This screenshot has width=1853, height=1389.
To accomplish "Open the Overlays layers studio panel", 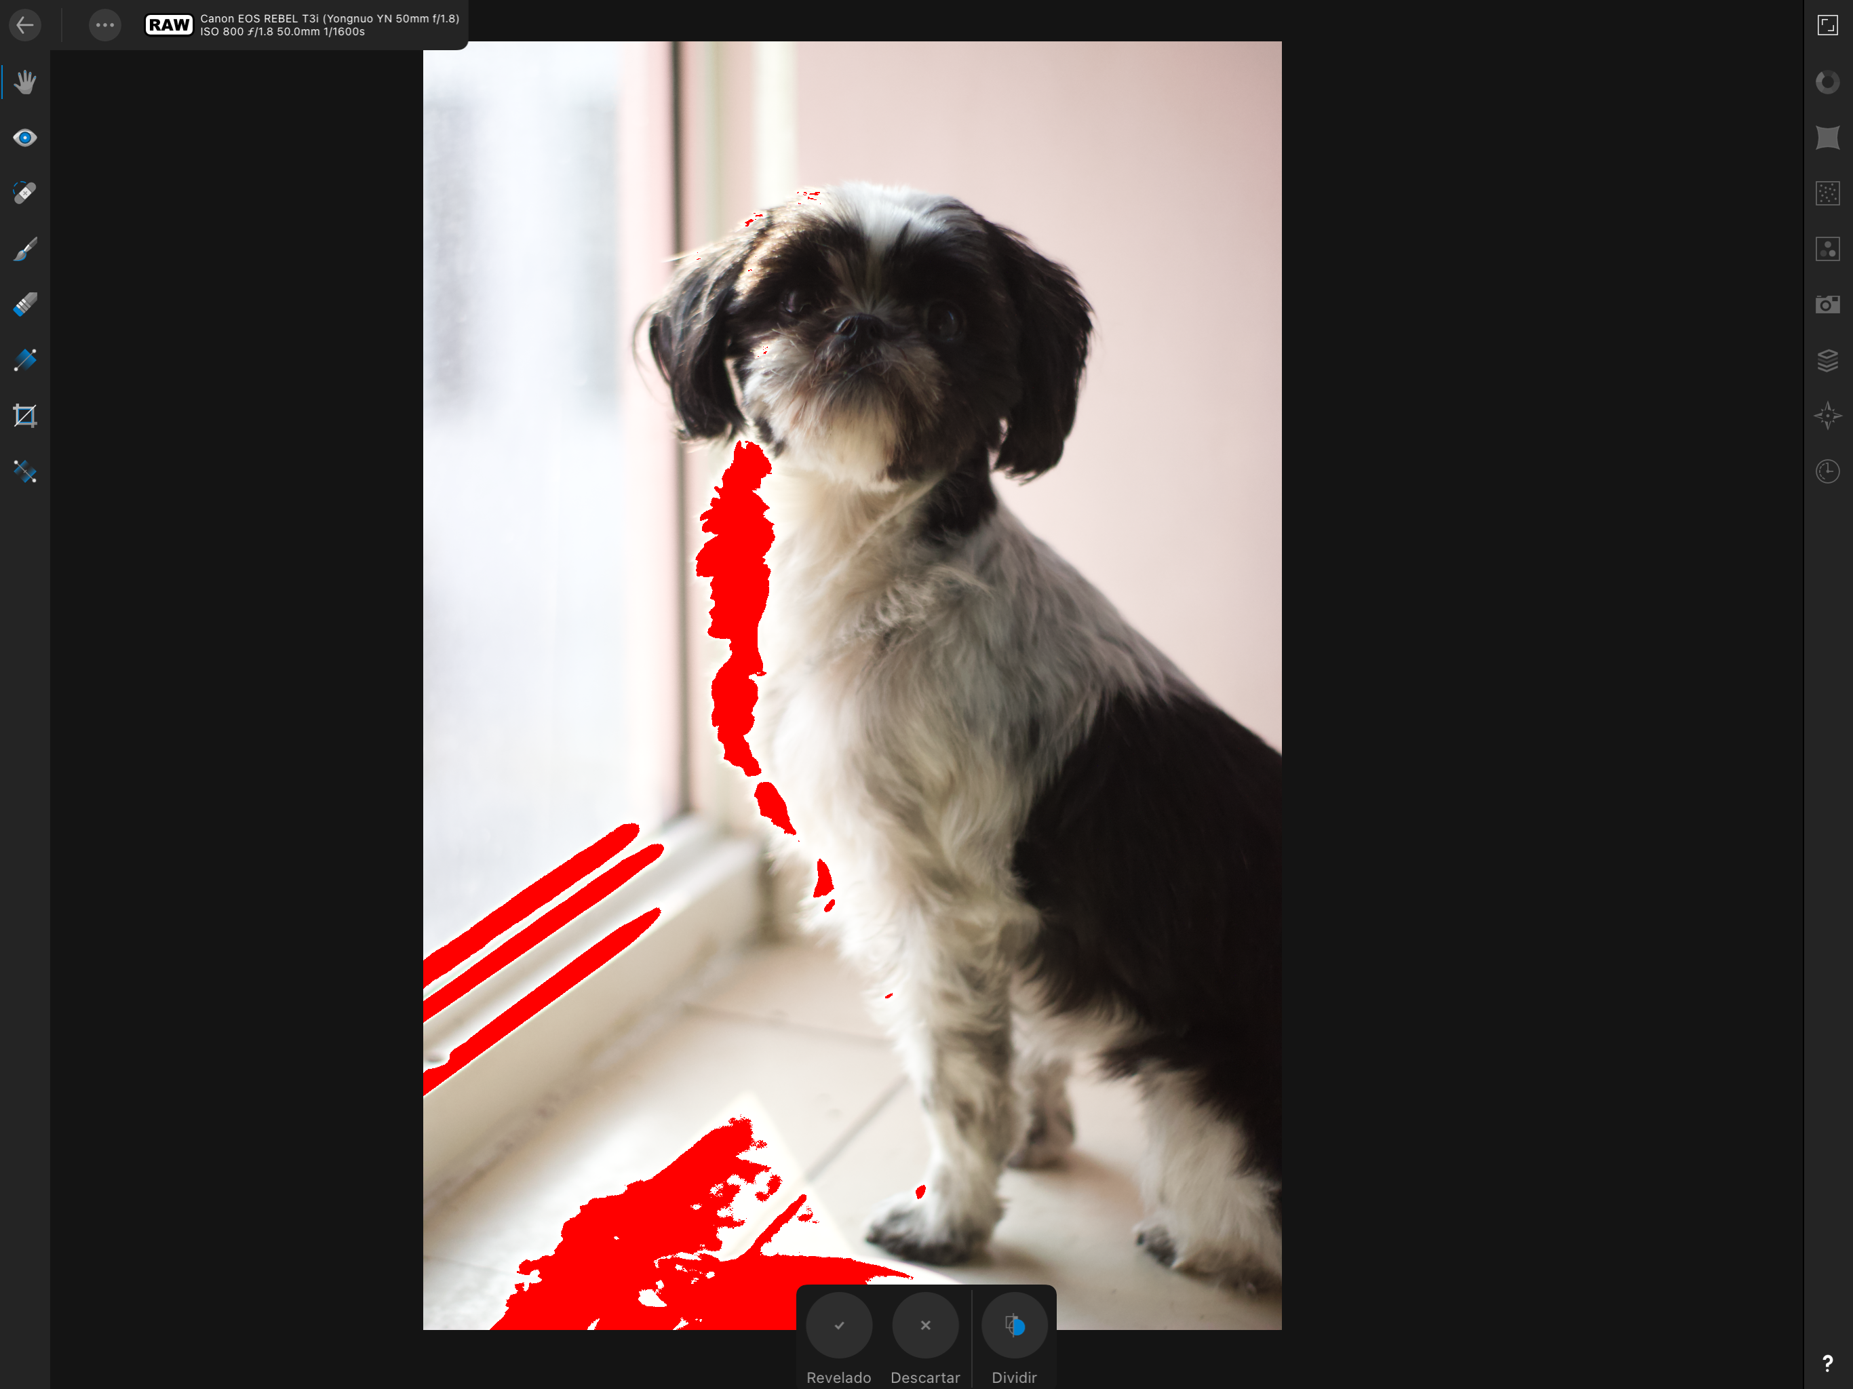I will coord(1828,360).
